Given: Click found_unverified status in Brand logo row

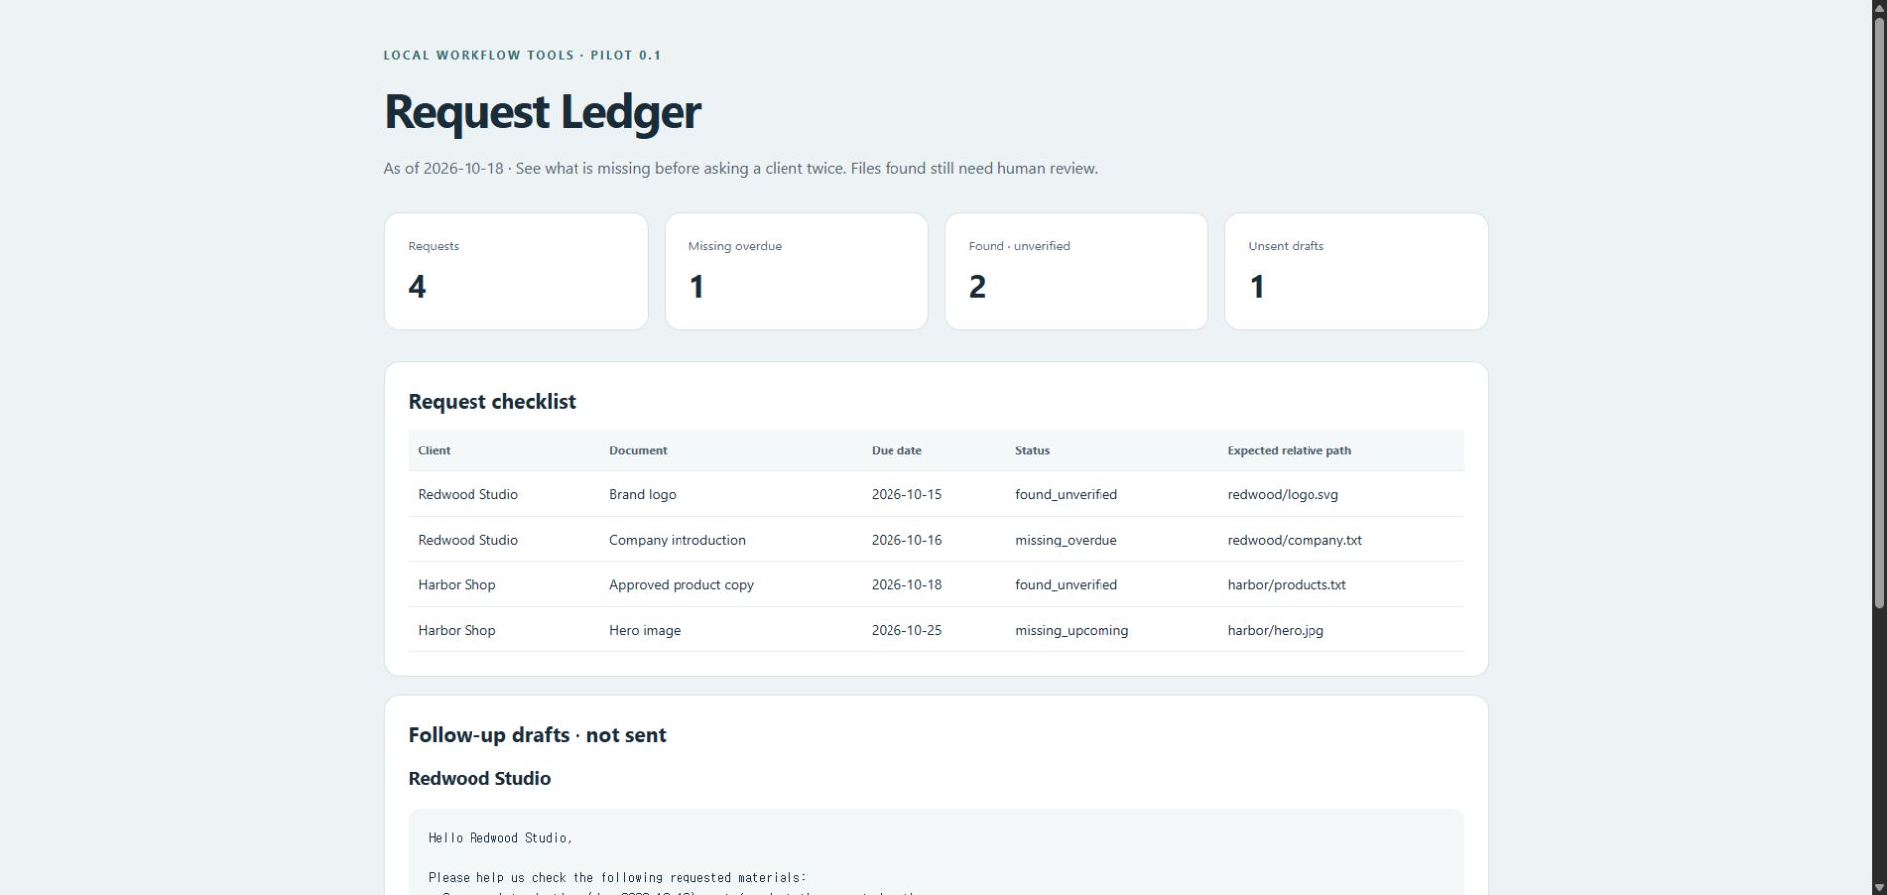Looking at the screenshot, I should (1066, 494).
